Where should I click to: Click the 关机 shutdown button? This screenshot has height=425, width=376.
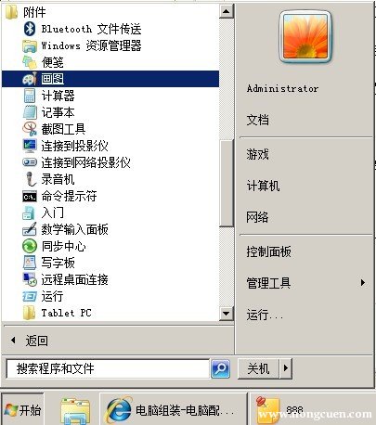pyautogui.click(x=258, y=368)
